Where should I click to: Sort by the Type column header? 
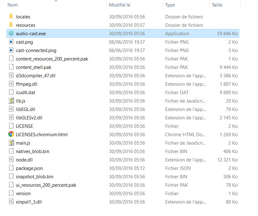[170, 5]
